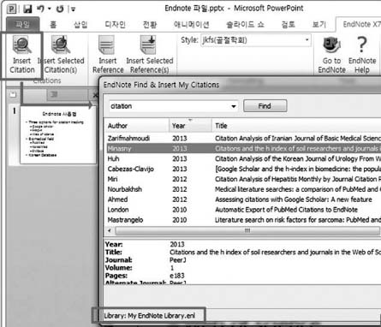
Task: Switch to the 전환 ribbon tab
Action: 149,25
